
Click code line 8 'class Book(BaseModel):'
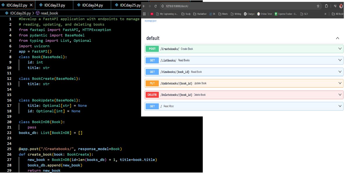(x=43, y=57)
